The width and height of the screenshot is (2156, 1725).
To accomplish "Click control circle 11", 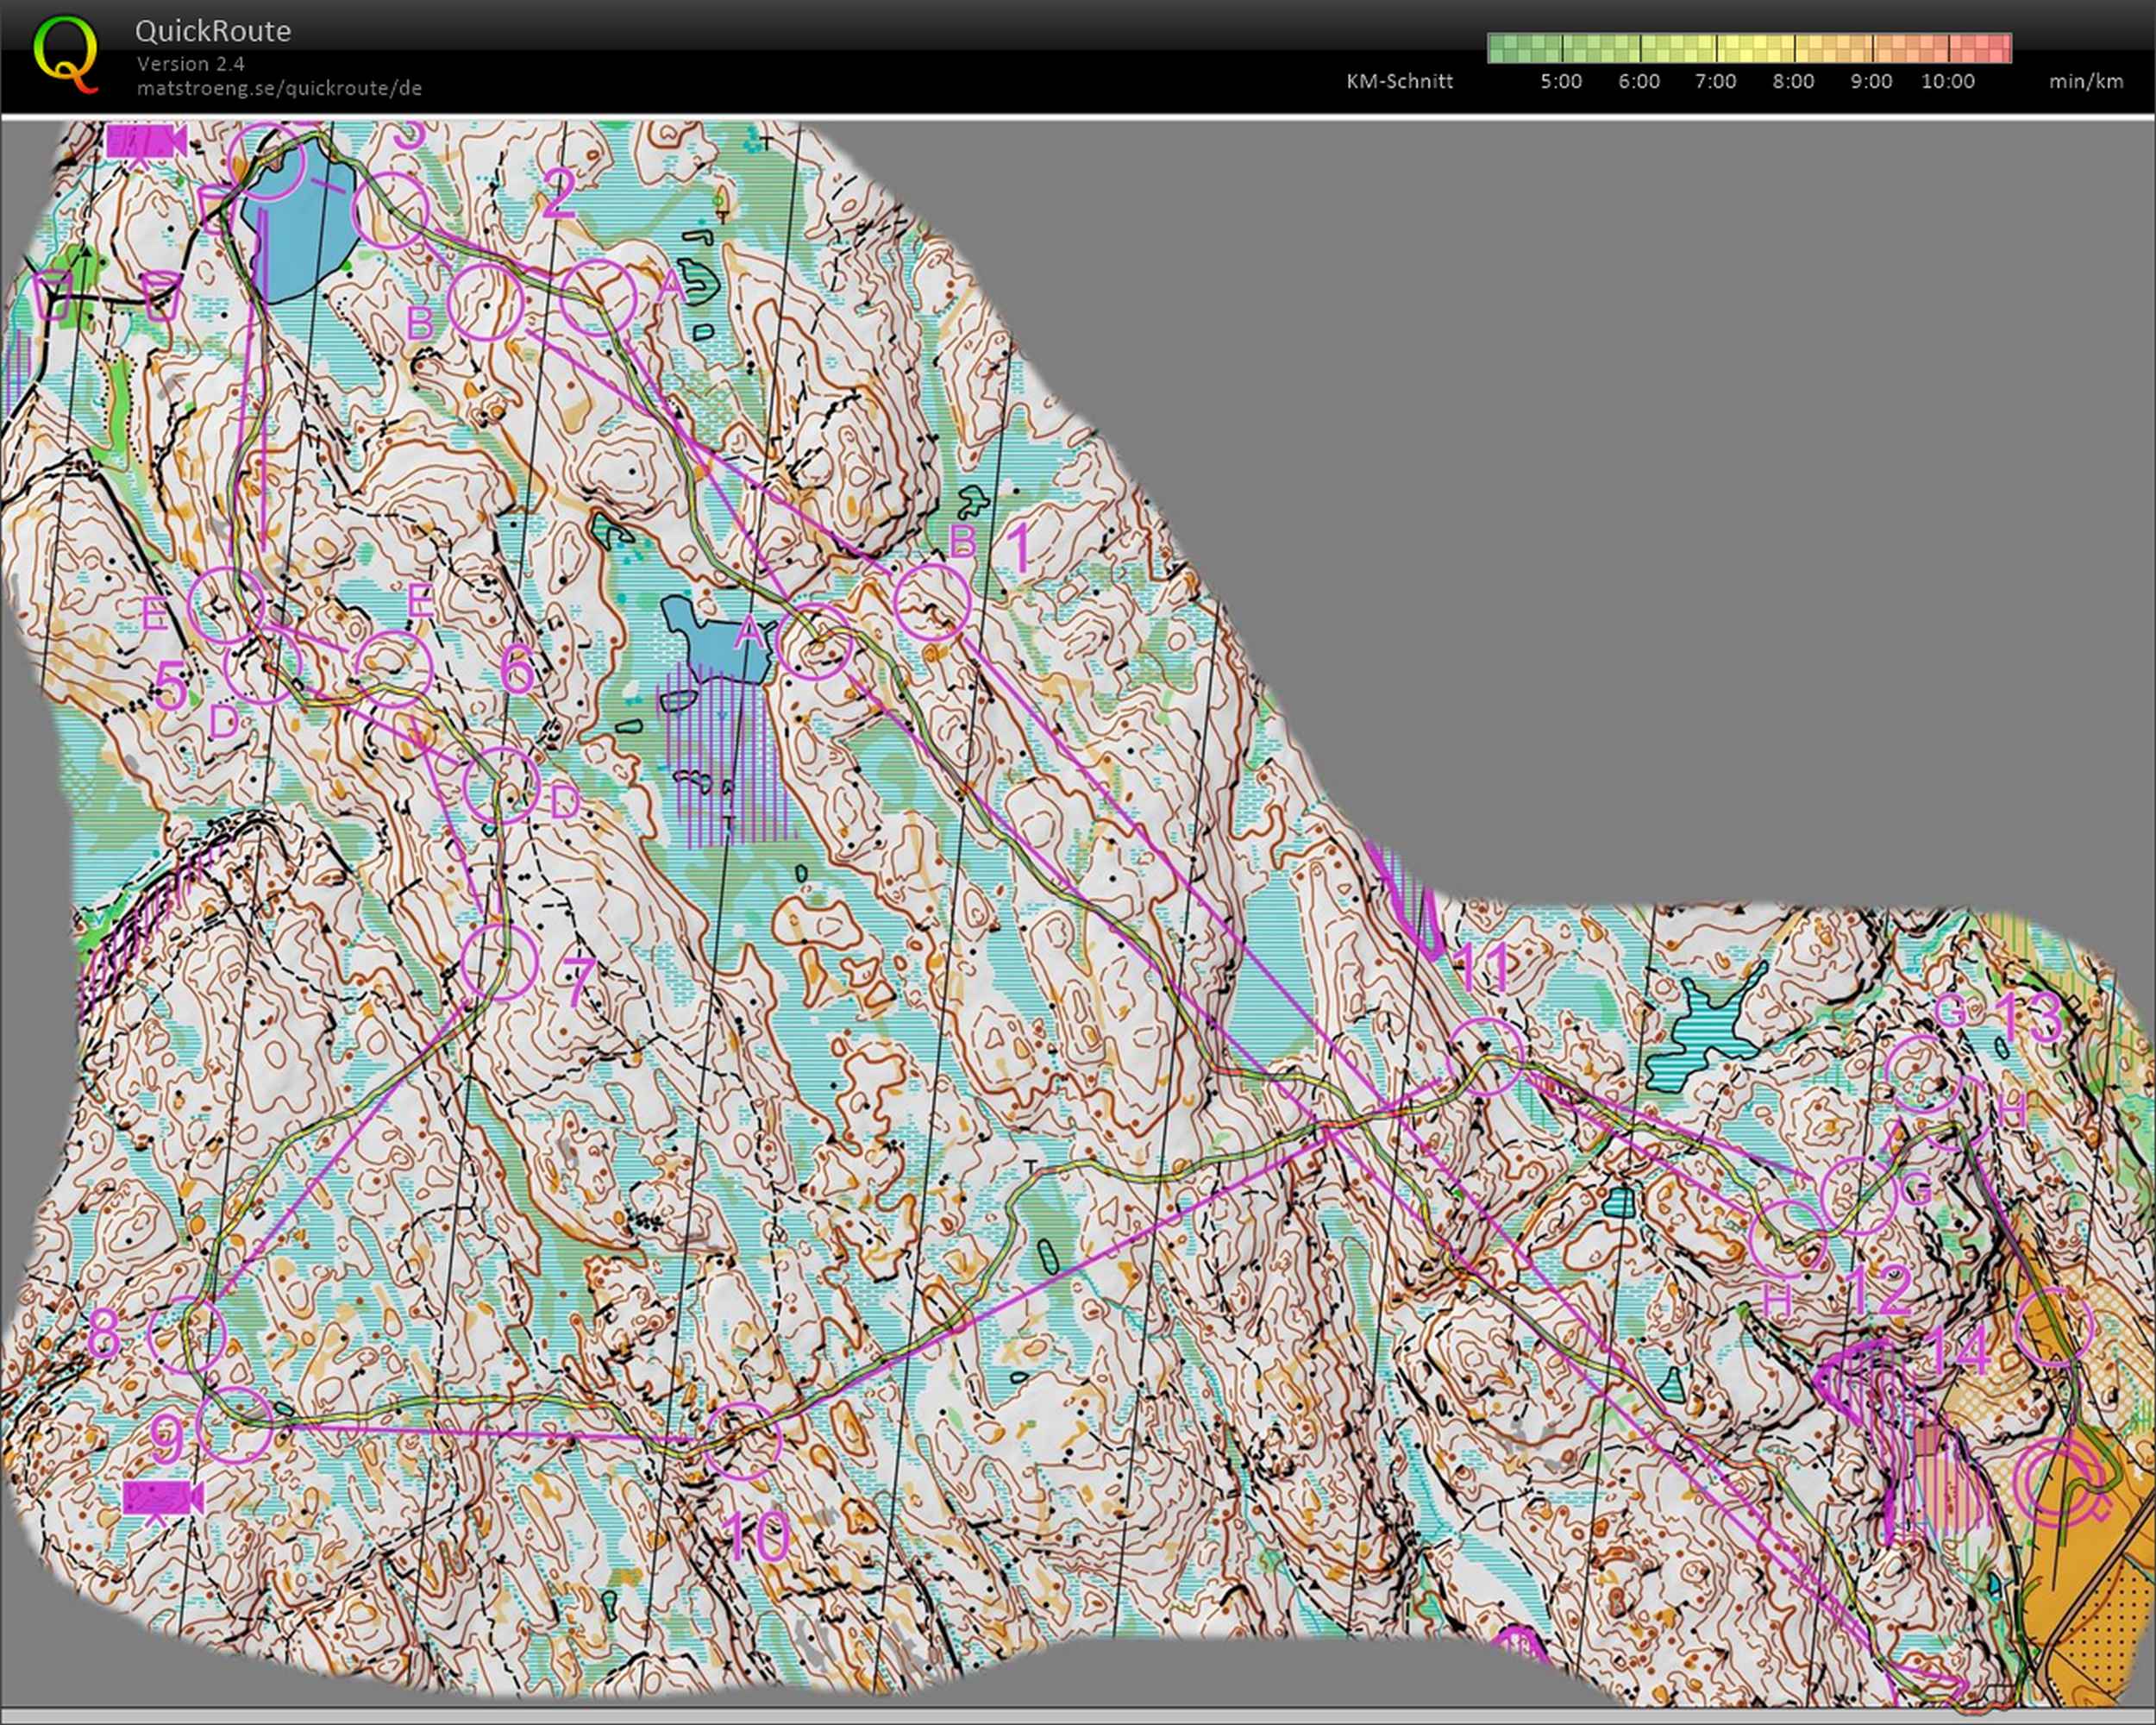I will point(1487,1056).
